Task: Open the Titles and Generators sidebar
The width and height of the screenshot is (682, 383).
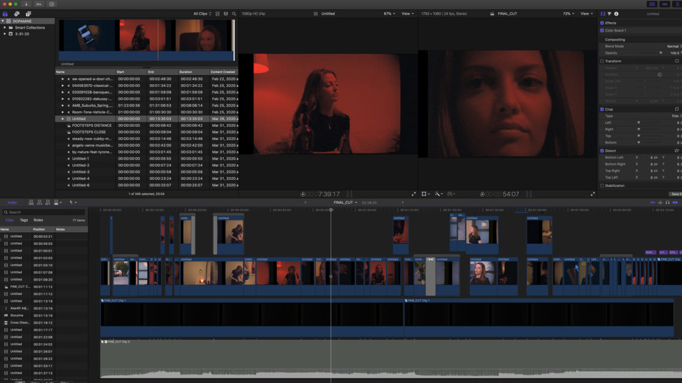Action: pyautogui.click(x=28, y=14)
